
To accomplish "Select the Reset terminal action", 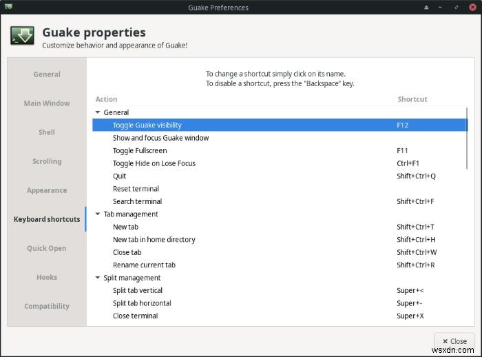I will [280, 189].
